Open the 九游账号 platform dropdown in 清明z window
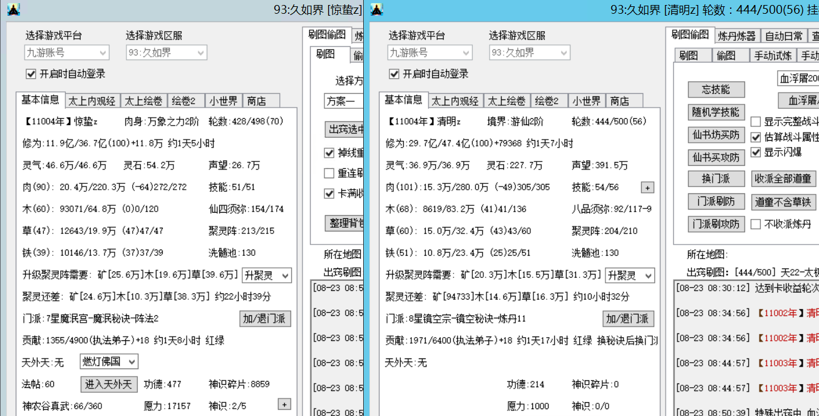The height and width of the screenshot is (416, 819). [430, 53]
